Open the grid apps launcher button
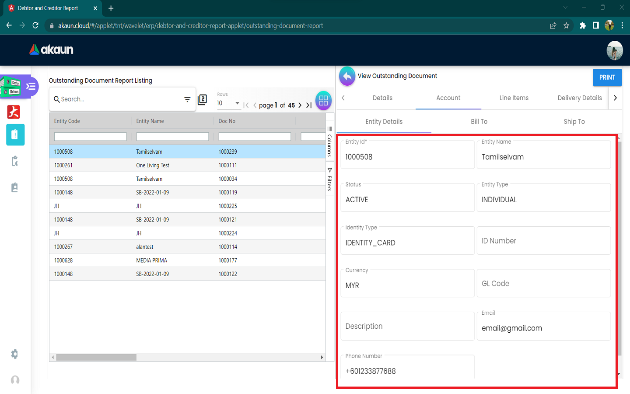 [323, 101]
